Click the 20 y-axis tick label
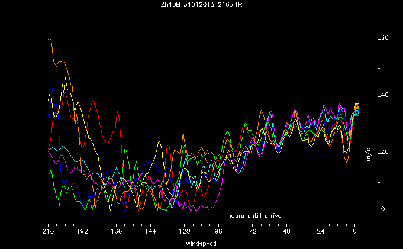The width and height of the screenshot is (403, 249). [384, 152]
